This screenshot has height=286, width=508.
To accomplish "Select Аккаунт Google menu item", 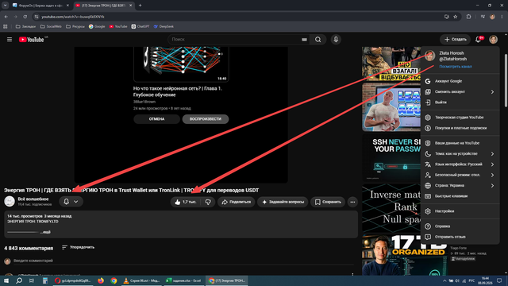I will [460, 81].
